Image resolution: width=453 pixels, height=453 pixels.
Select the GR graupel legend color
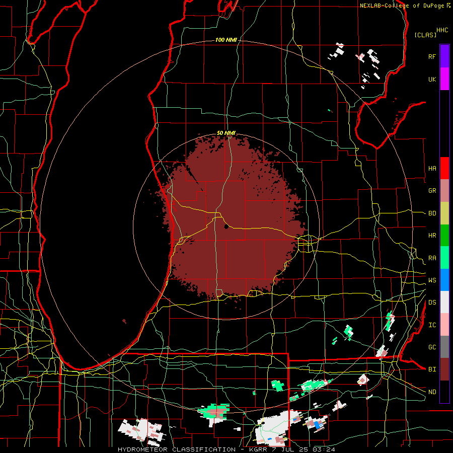444,191
